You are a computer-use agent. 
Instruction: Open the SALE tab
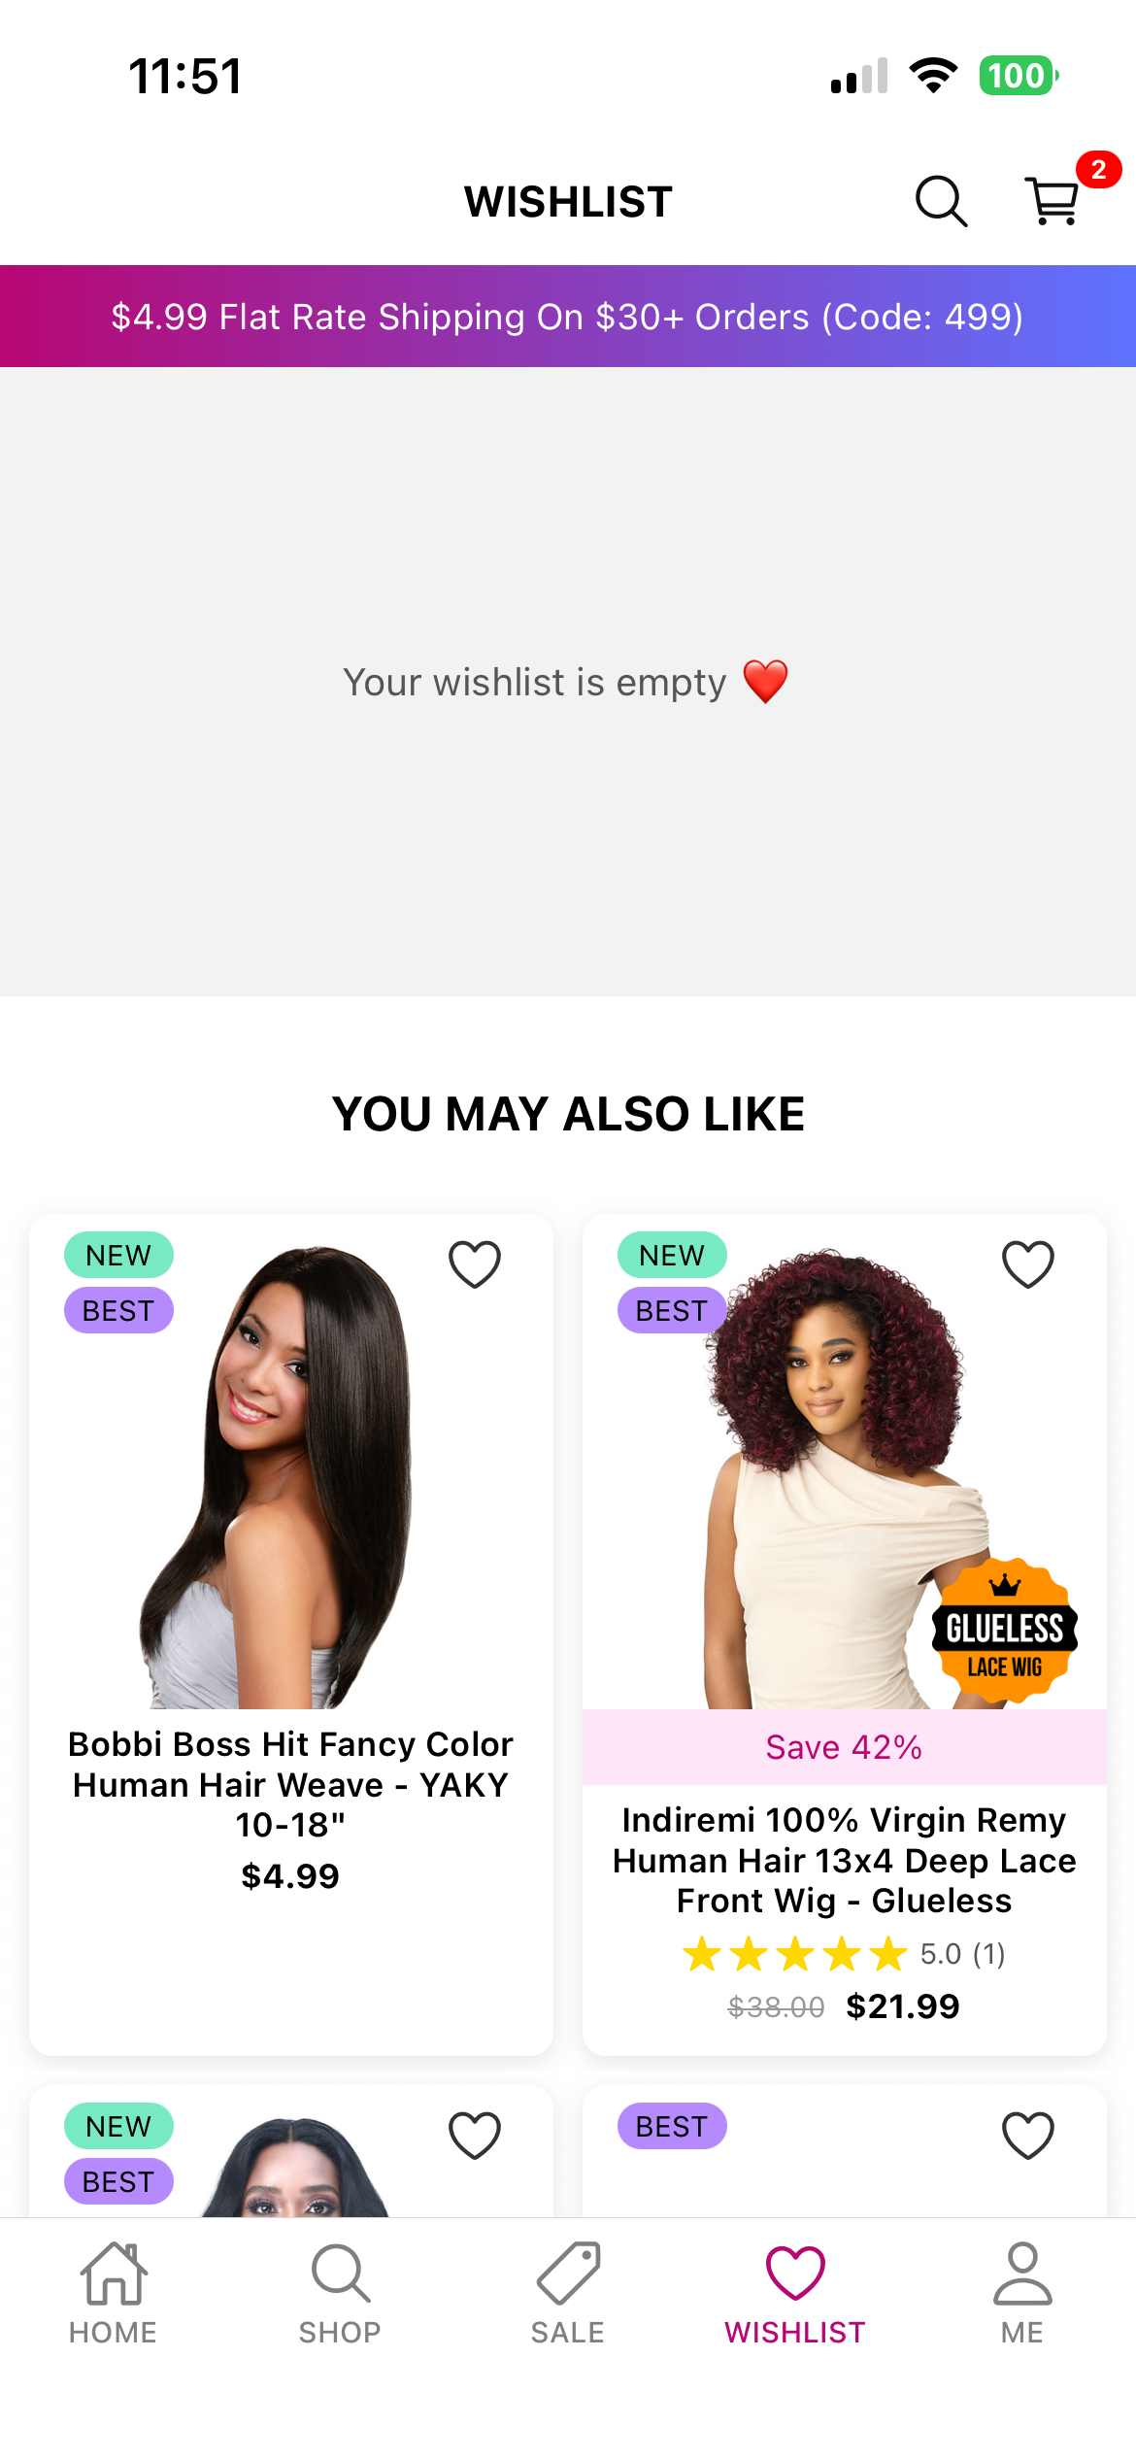tap(568, 2294)
